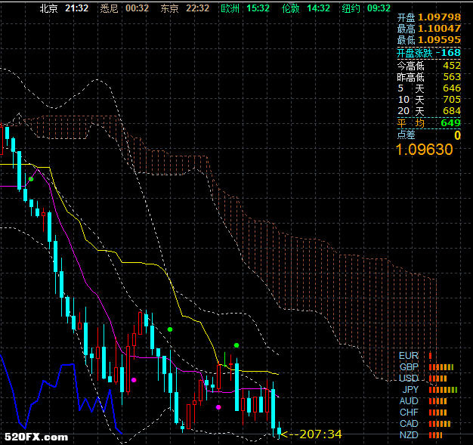Click the 昨高低 value 563
This screenshot has height=445, width=473.
(452, 77)
